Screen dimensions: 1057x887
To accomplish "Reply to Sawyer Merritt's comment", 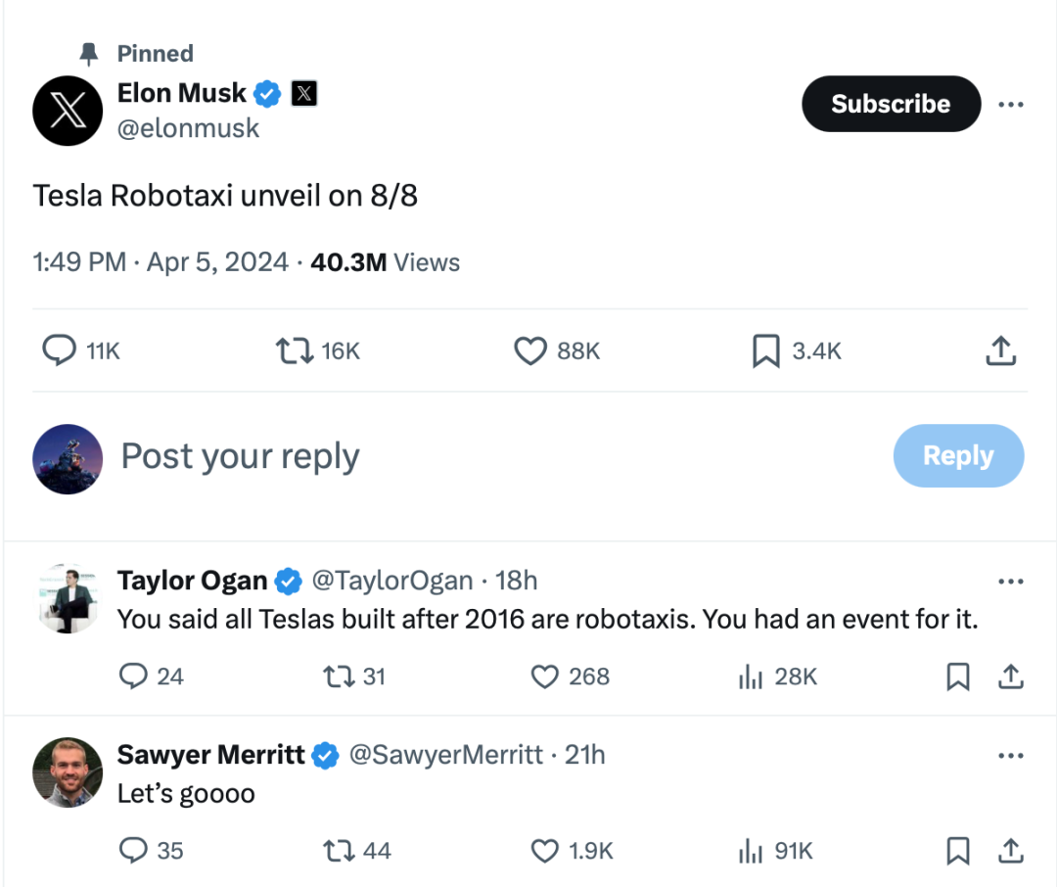I will click(x=133, y=851).
